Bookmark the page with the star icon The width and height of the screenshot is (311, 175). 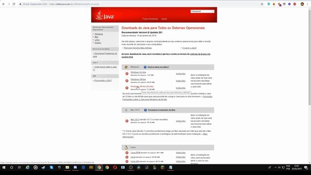(x=262, y=4)
